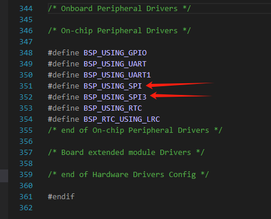Click line number 348 in gutter
271x219 pixels.
coord(26,53)
